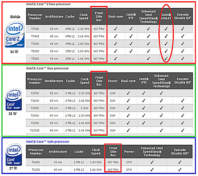Viewport: 198px width, 176px height.
Task: Click the Power column header in Core Duo table
Action: click(112, 81)
